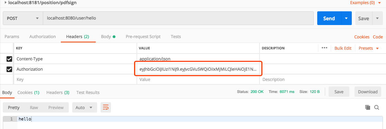This screenshot has width=386, height=129.
Task: Select the Raw view mode
Action: 34,107
